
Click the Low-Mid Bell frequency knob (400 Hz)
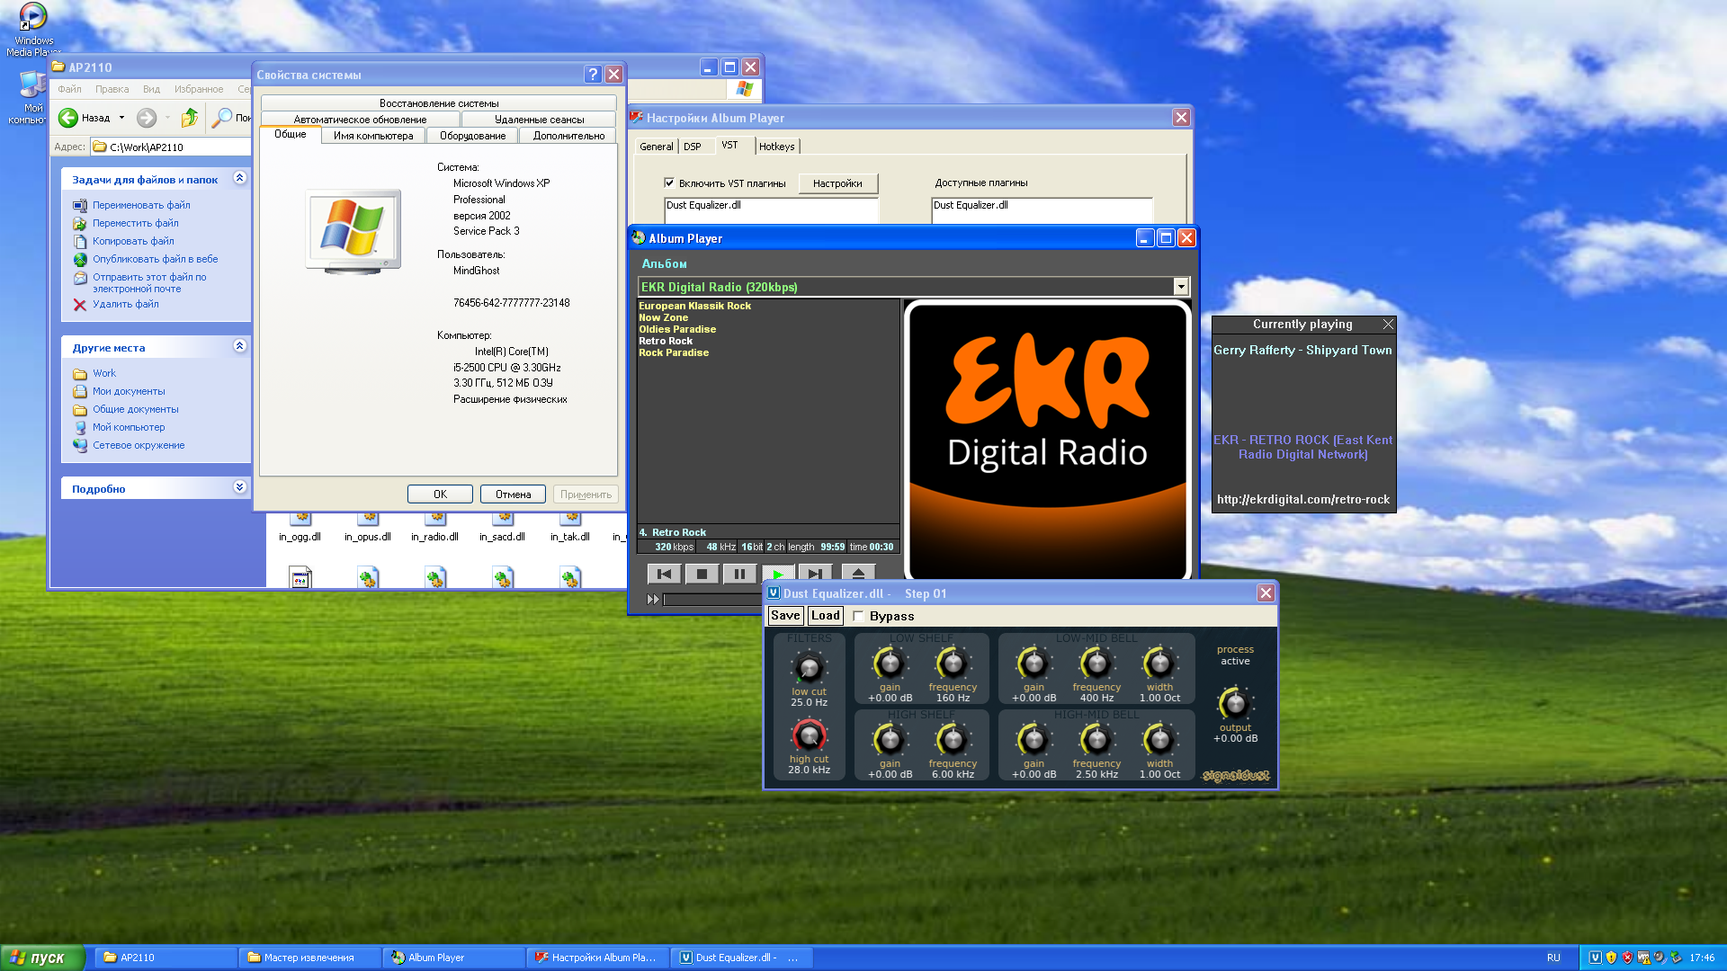[1096, 664]
